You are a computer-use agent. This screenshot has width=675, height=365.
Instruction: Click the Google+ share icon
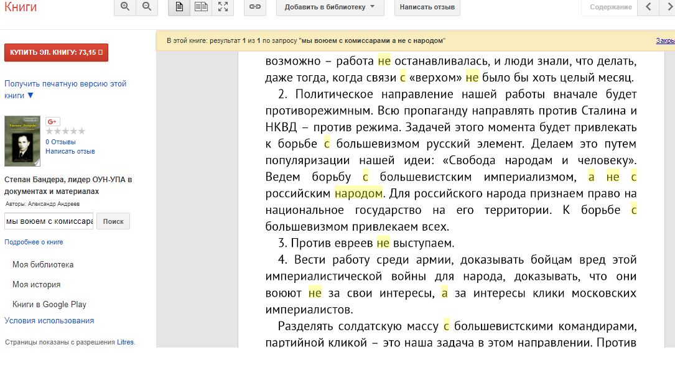point(52,121)
